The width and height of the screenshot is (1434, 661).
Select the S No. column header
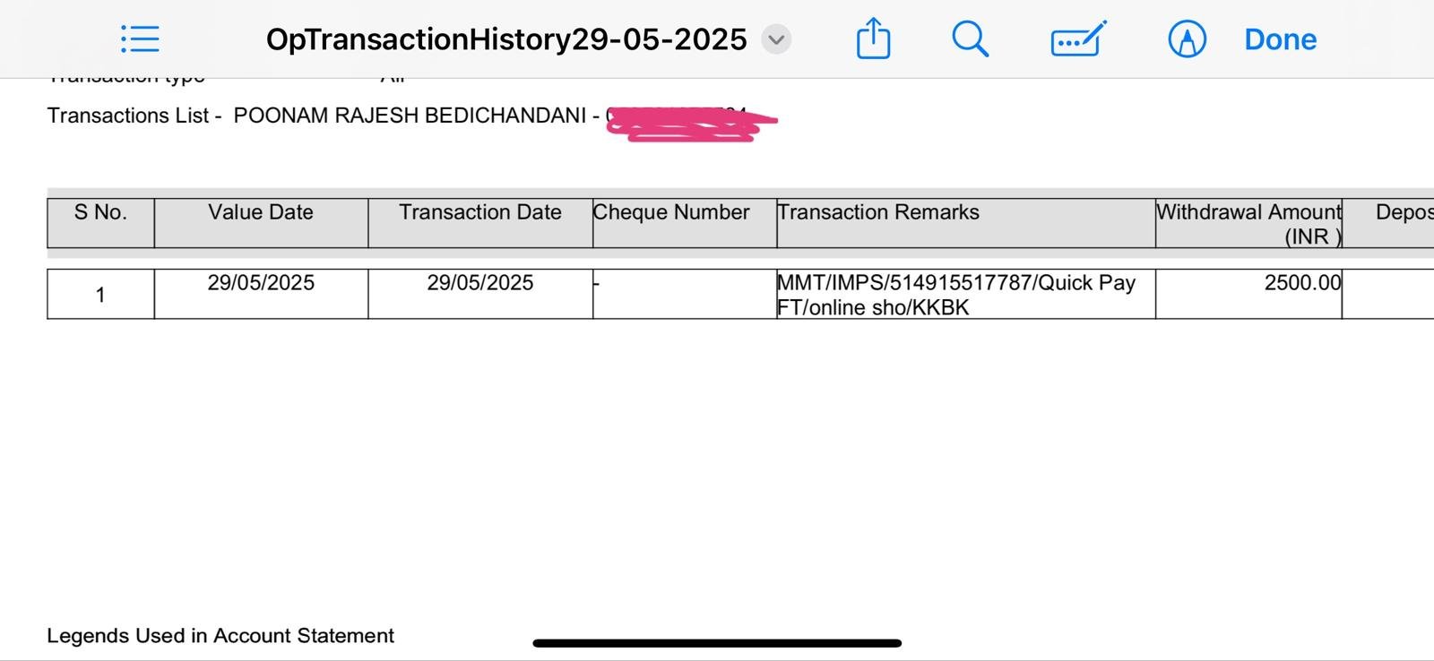[x=100, y=213]
